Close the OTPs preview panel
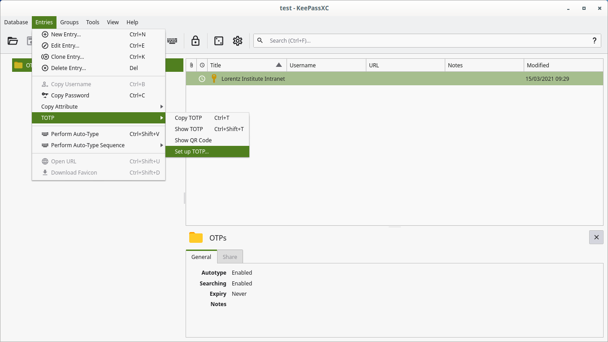The height and width of the screenshot is (342, 608). point(596,237)
